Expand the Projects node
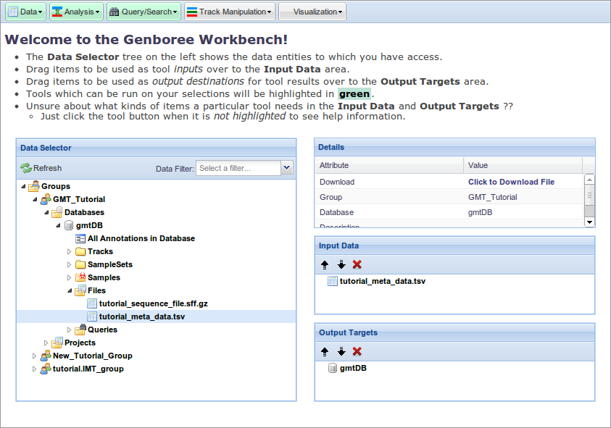Viewport: 611px width, 428px height. 46,343
